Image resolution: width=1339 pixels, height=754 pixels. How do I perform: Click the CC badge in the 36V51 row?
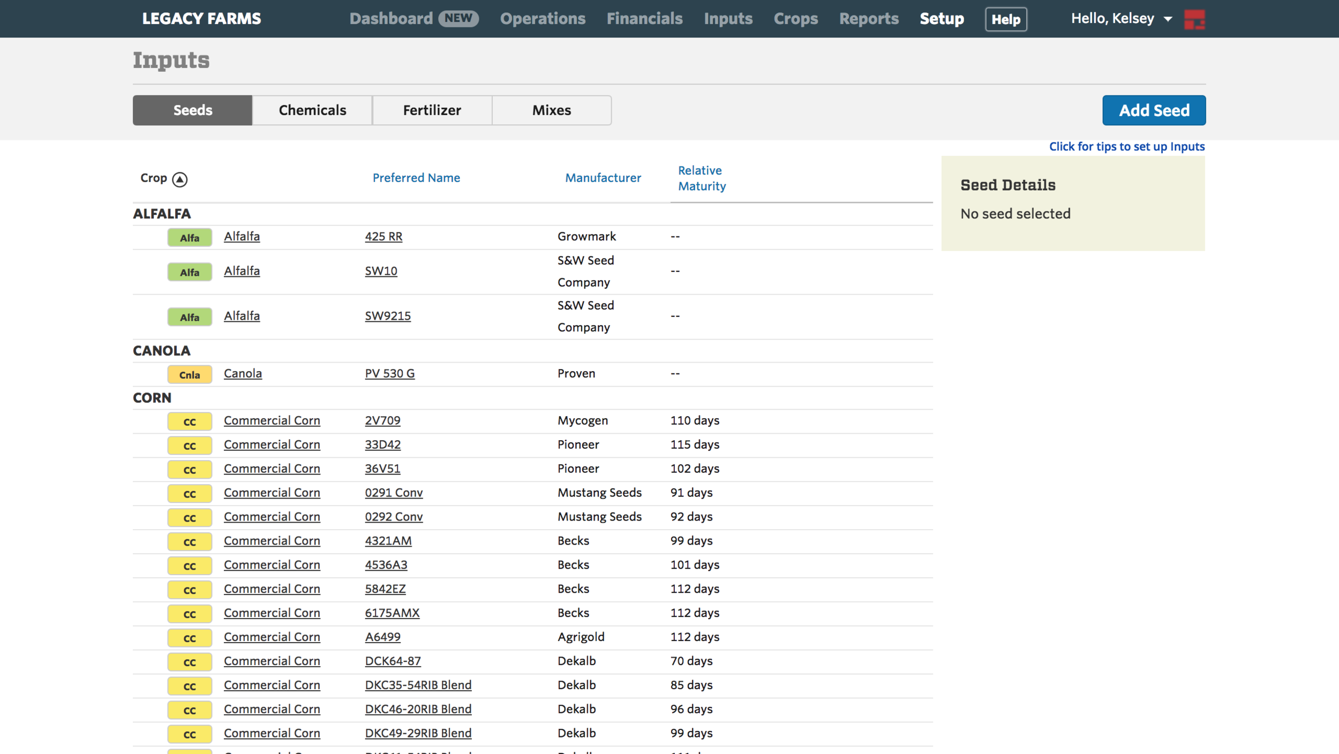click(x=190, y=470)
